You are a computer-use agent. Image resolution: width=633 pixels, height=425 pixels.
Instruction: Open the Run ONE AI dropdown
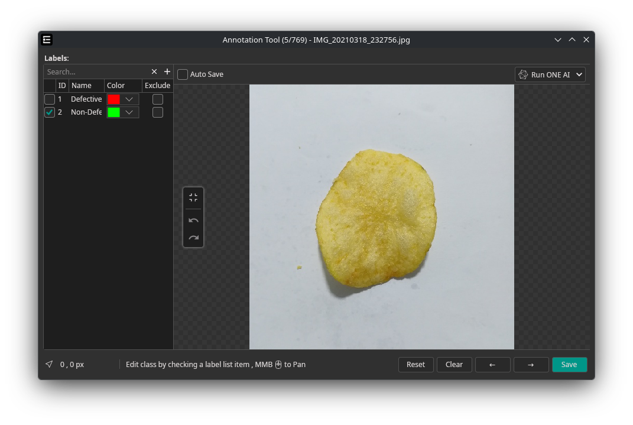(x=550, y=74)
